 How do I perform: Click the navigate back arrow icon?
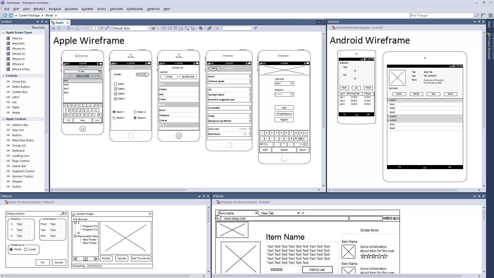[5, 15]
